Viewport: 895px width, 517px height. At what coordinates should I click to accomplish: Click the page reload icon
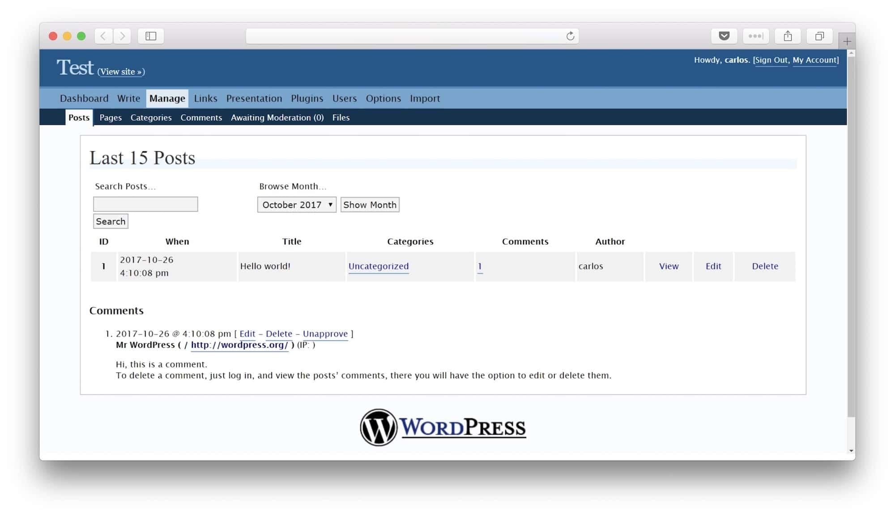pos(570,36)
